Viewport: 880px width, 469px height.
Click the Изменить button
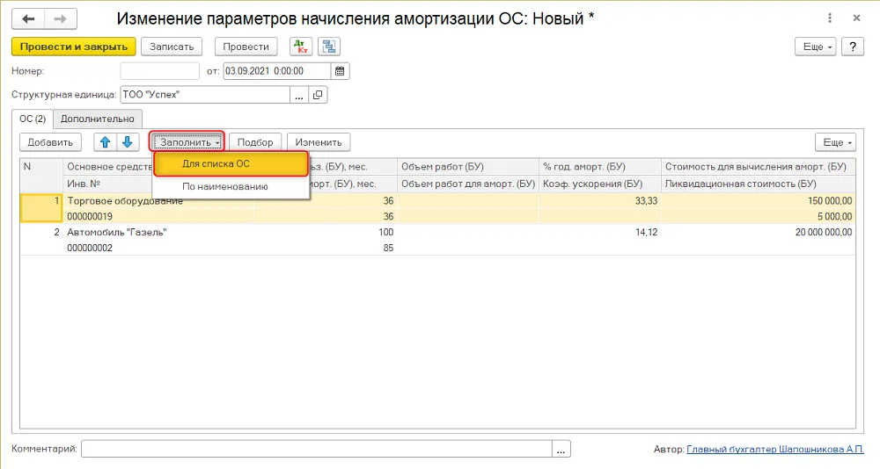tap(319, 142)
